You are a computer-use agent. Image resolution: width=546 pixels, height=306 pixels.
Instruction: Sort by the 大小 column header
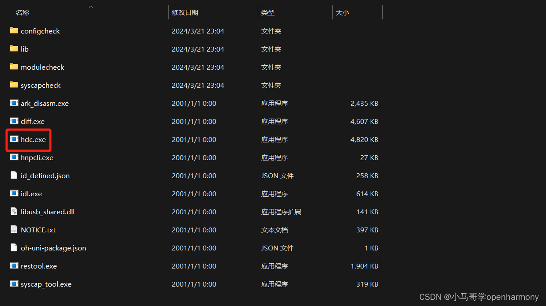point(342,13)
